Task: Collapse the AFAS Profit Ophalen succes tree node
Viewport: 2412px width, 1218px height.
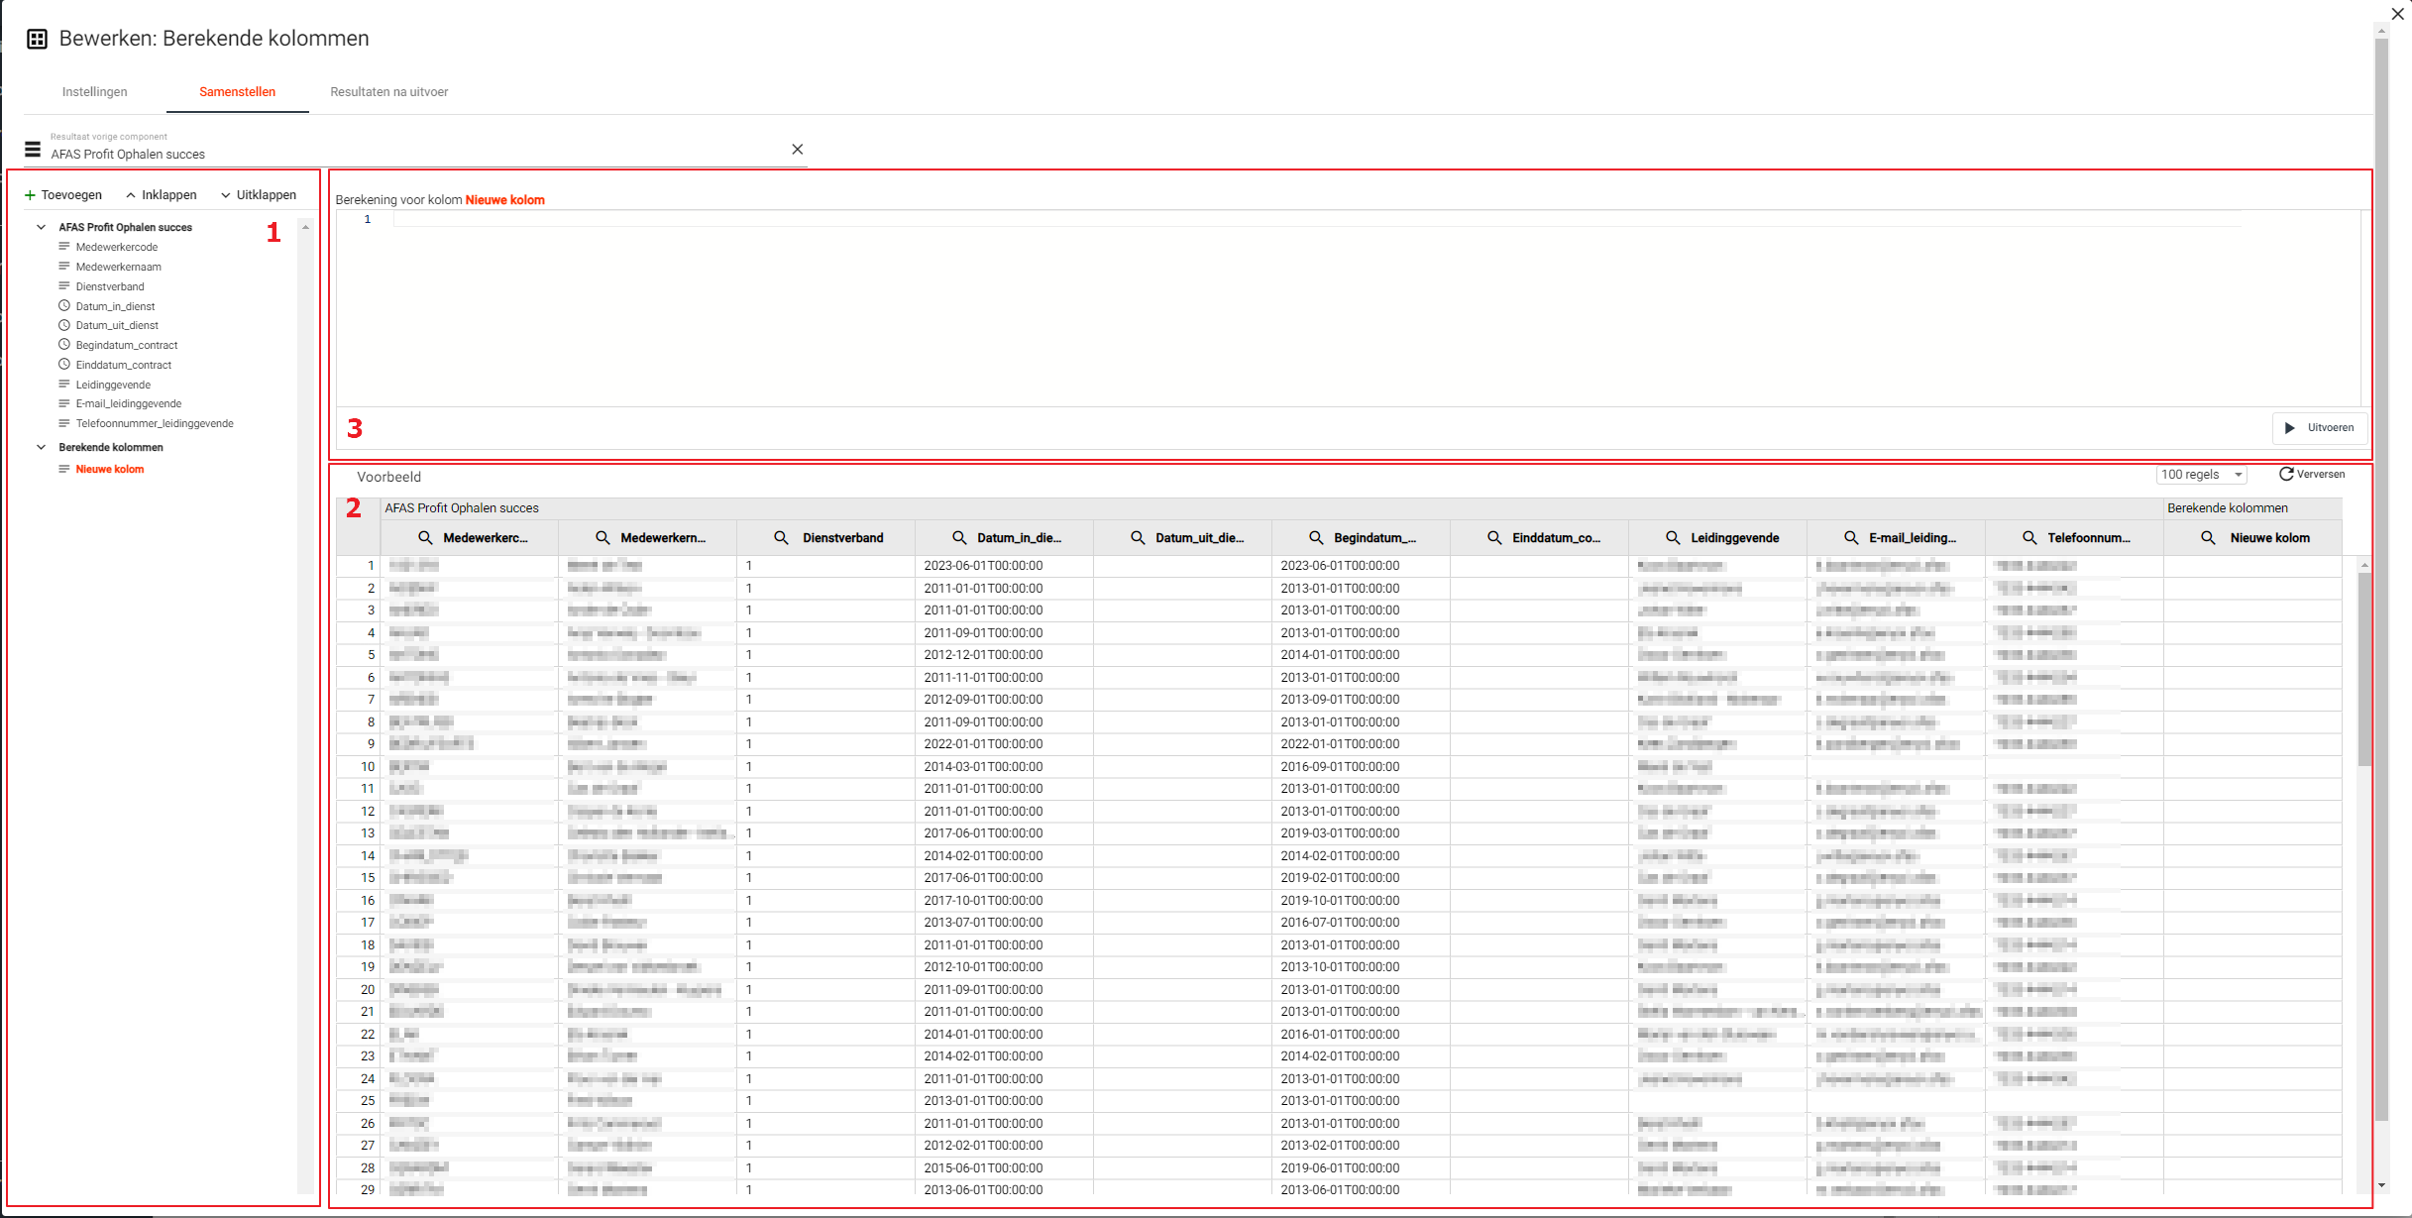Action: pyautogui.click(x=42, y=227)
